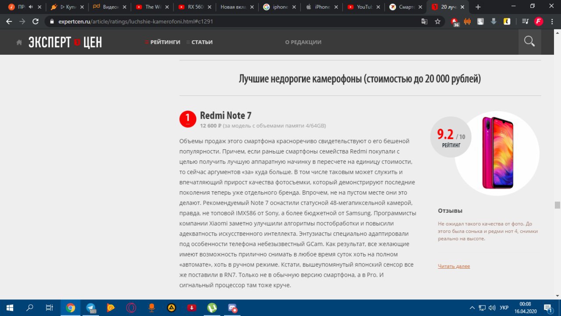Click the Redmi Note 7 phone picture
The width and height of the screenshot is (561, 316).
497,153
